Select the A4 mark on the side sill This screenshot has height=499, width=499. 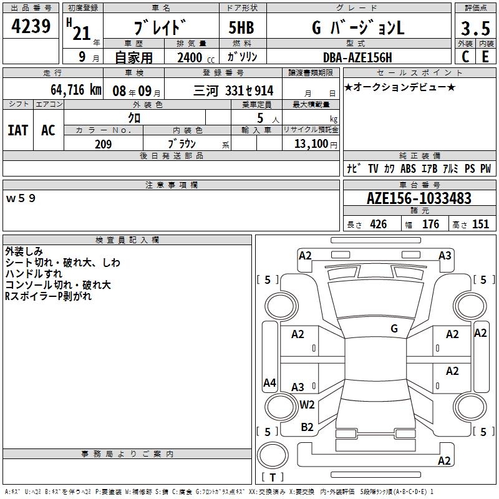tap(269, 382)
